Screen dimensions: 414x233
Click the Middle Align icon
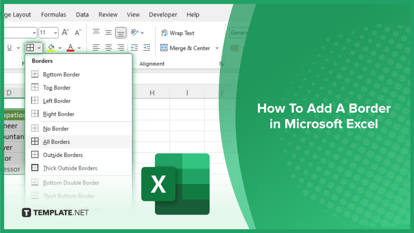click(108, 33)
